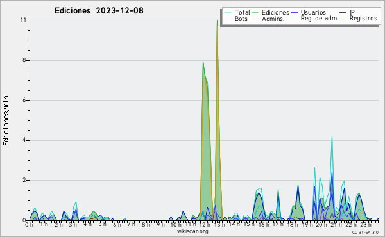The image size is (385, 237).
Task: Click the black IP legend line swatch
Action: 343,13
